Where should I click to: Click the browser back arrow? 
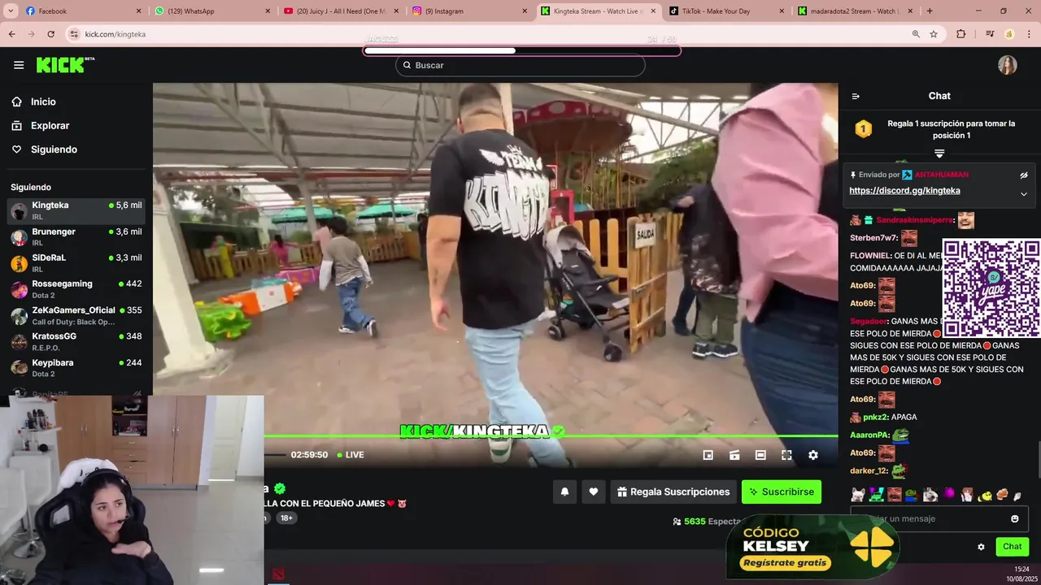11,34
